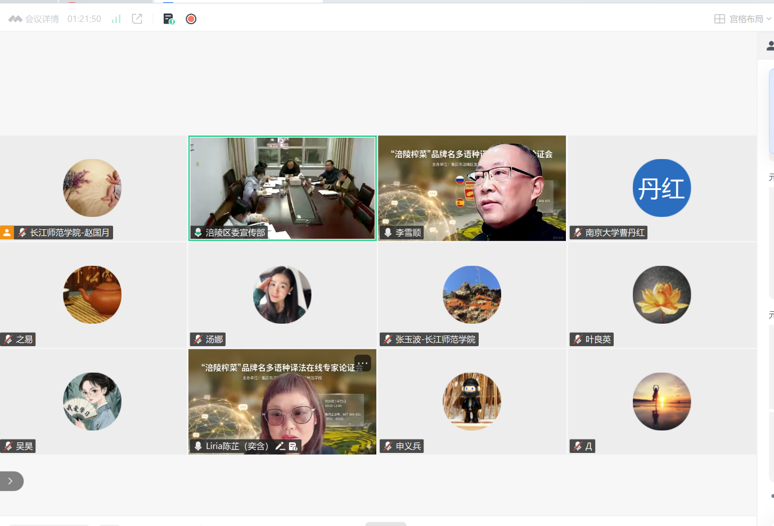Click the green network signal strength icon

[116, 19]
